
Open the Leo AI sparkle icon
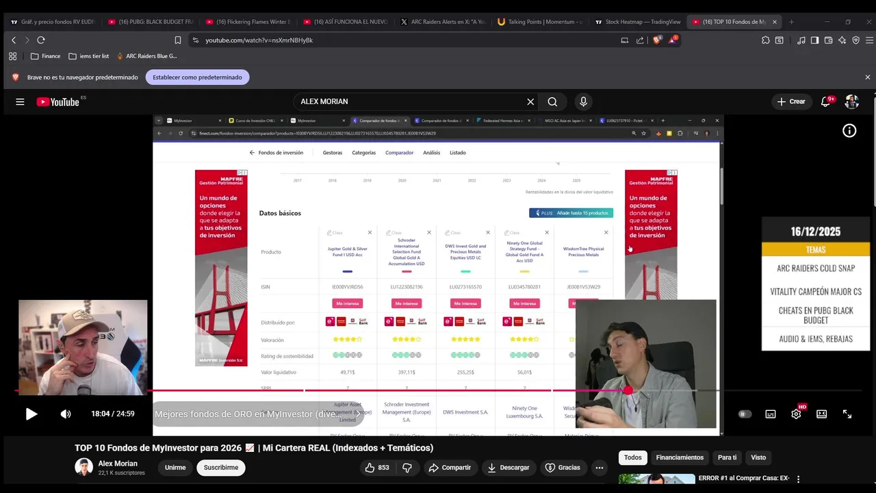tap(842, 40)
